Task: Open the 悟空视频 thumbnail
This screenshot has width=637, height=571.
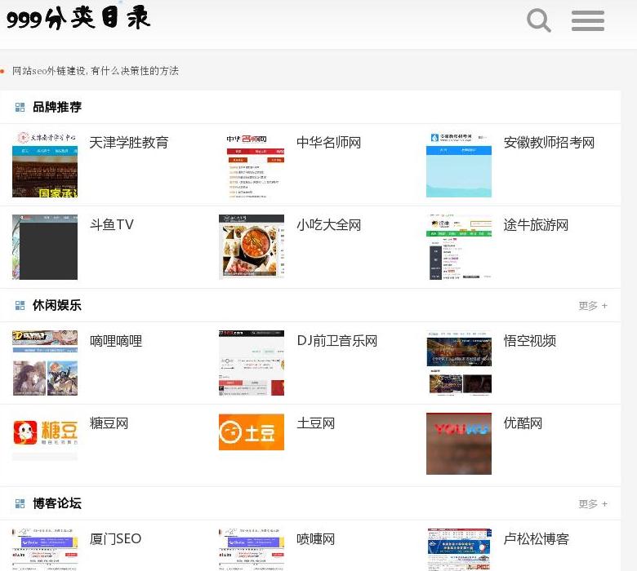Action: (x=459, y=363)
